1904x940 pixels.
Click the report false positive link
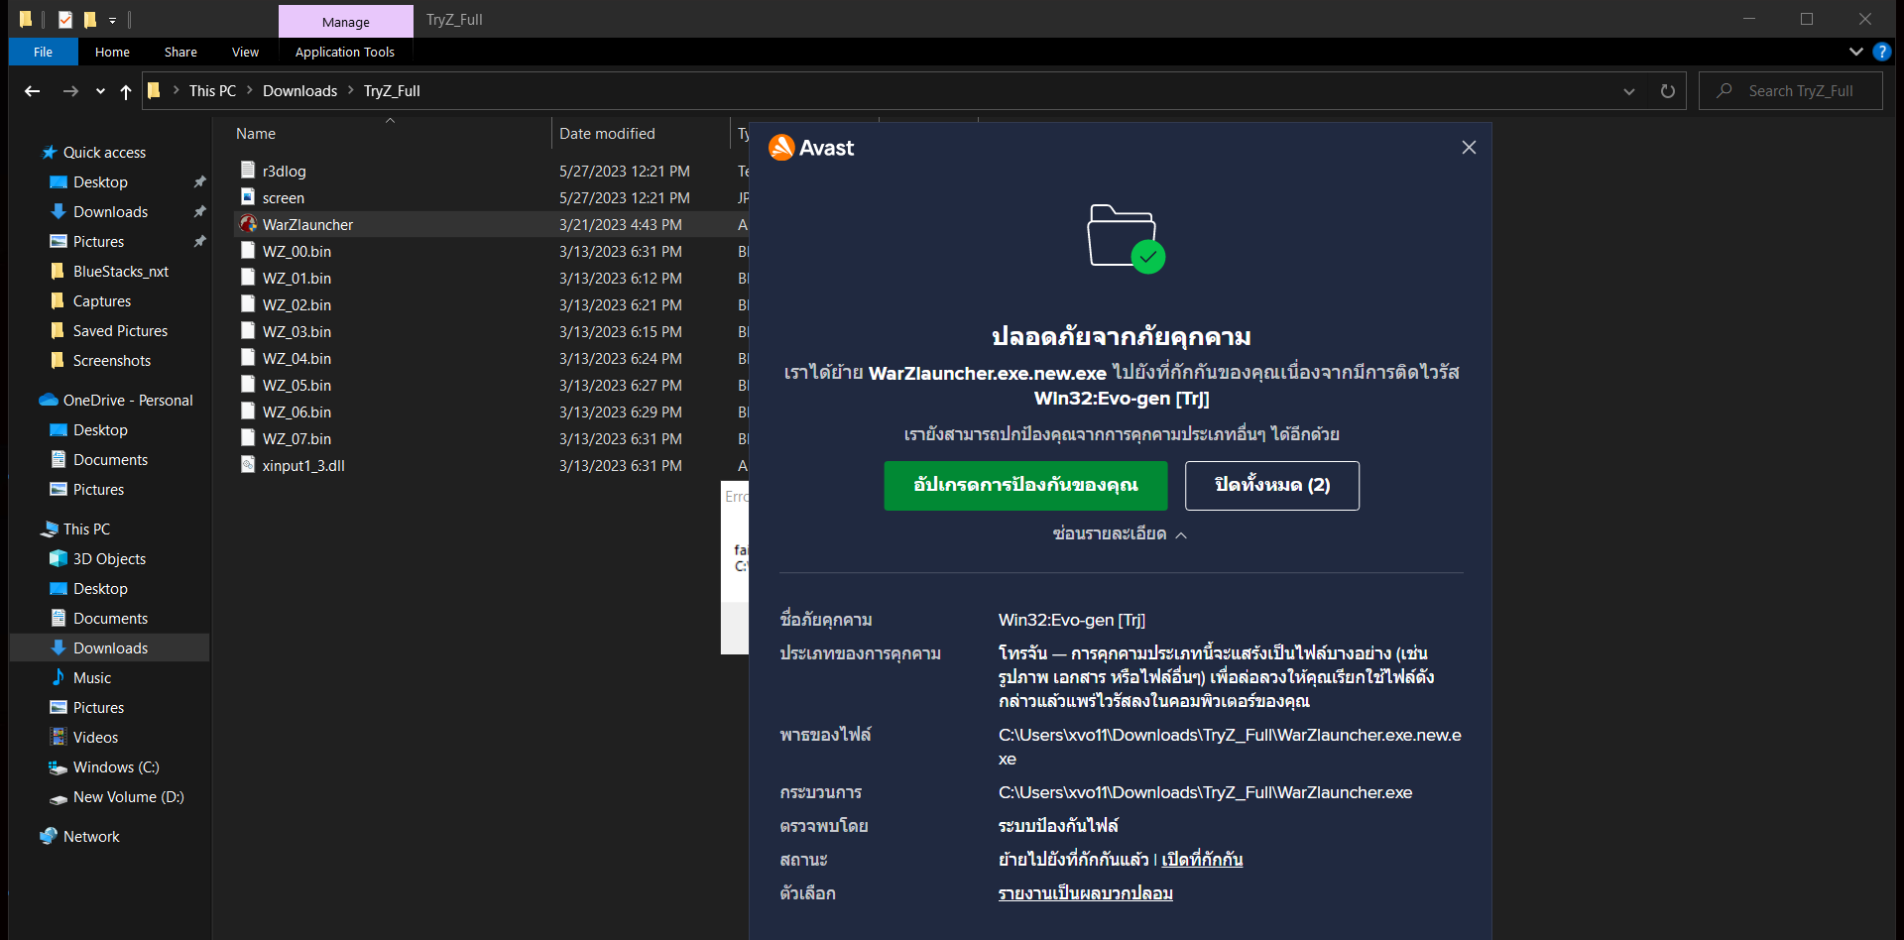(1085, 893)
